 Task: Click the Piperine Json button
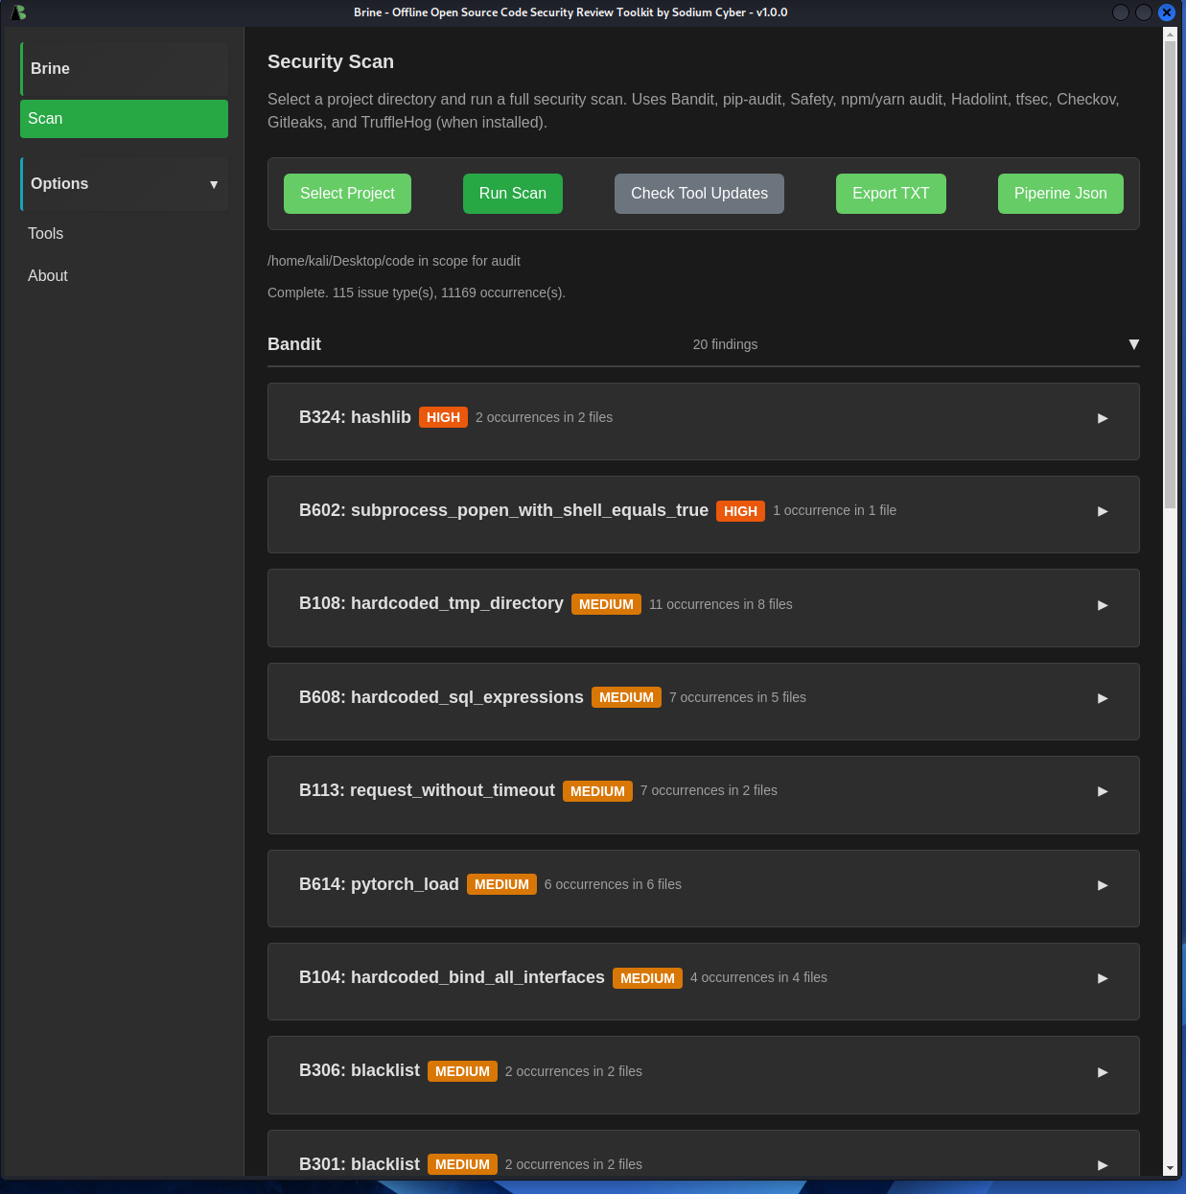pos(1059,194)
